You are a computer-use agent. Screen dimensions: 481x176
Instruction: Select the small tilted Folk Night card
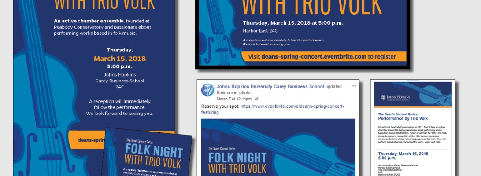147,153
